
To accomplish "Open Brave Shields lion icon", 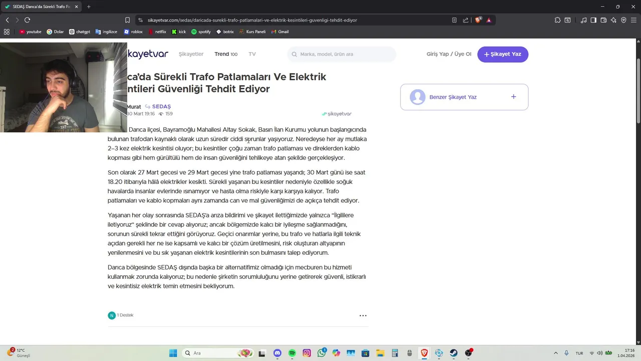I will point(478,20).
